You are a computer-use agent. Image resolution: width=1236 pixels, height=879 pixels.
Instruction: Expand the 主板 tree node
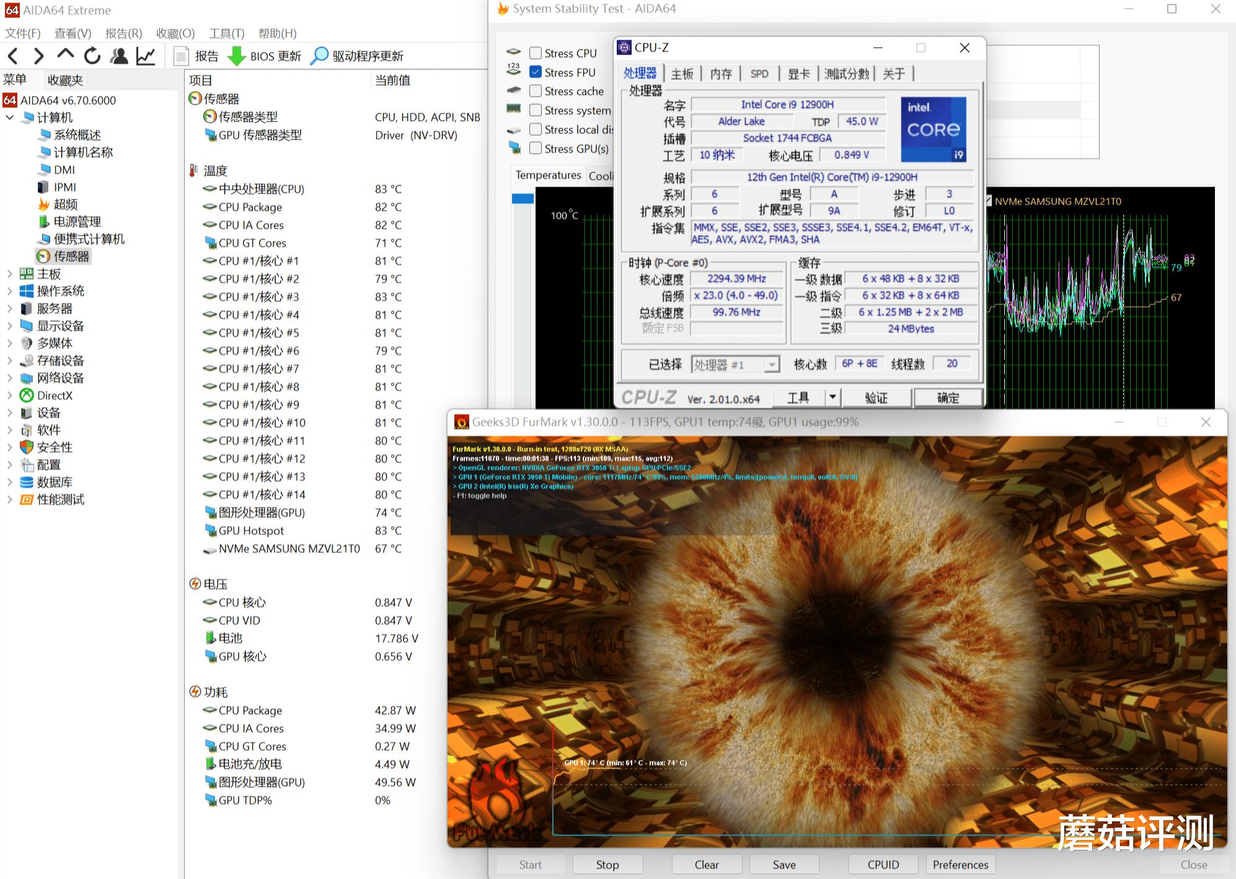9,274
